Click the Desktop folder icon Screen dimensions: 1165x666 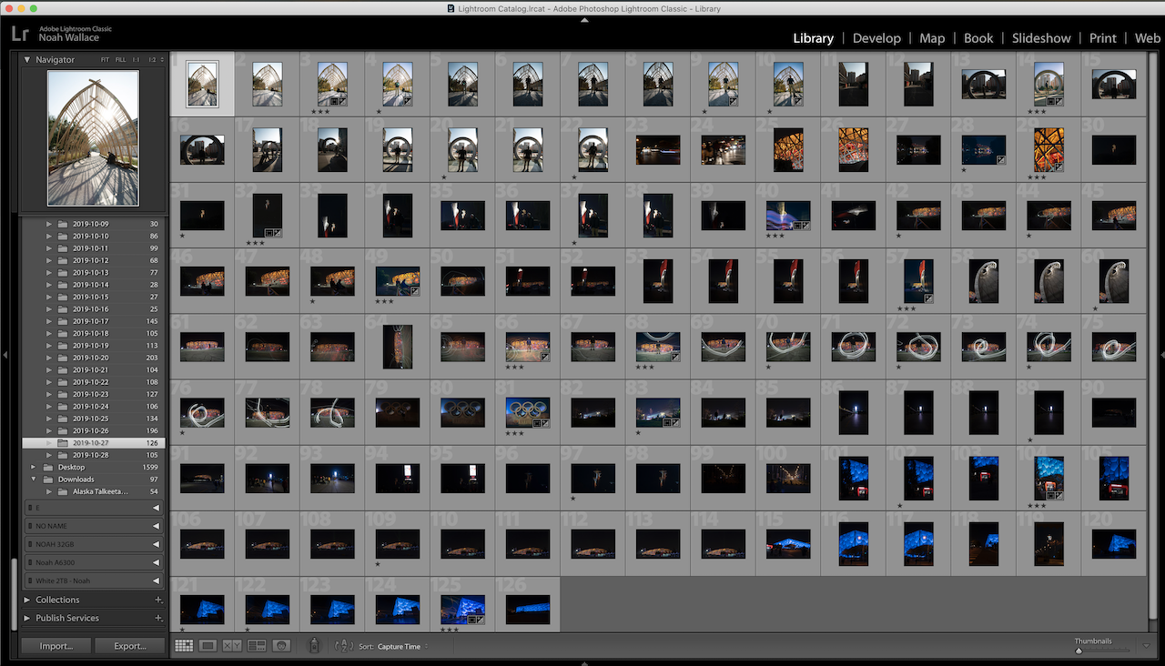pos(50,467)
